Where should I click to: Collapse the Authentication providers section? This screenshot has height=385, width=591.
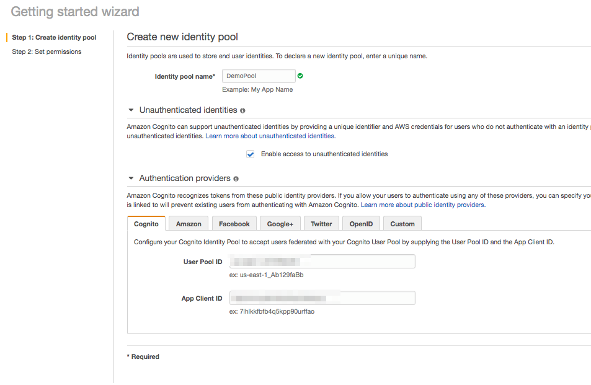point(131,178)
